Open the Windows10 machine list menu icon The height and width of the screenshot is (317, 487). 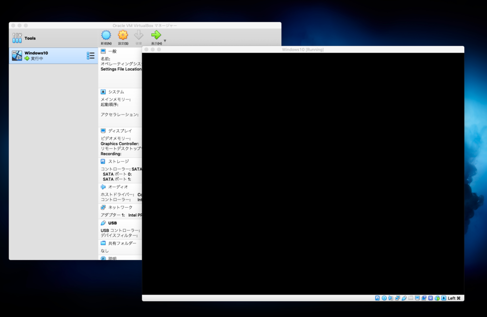[90, 56]
